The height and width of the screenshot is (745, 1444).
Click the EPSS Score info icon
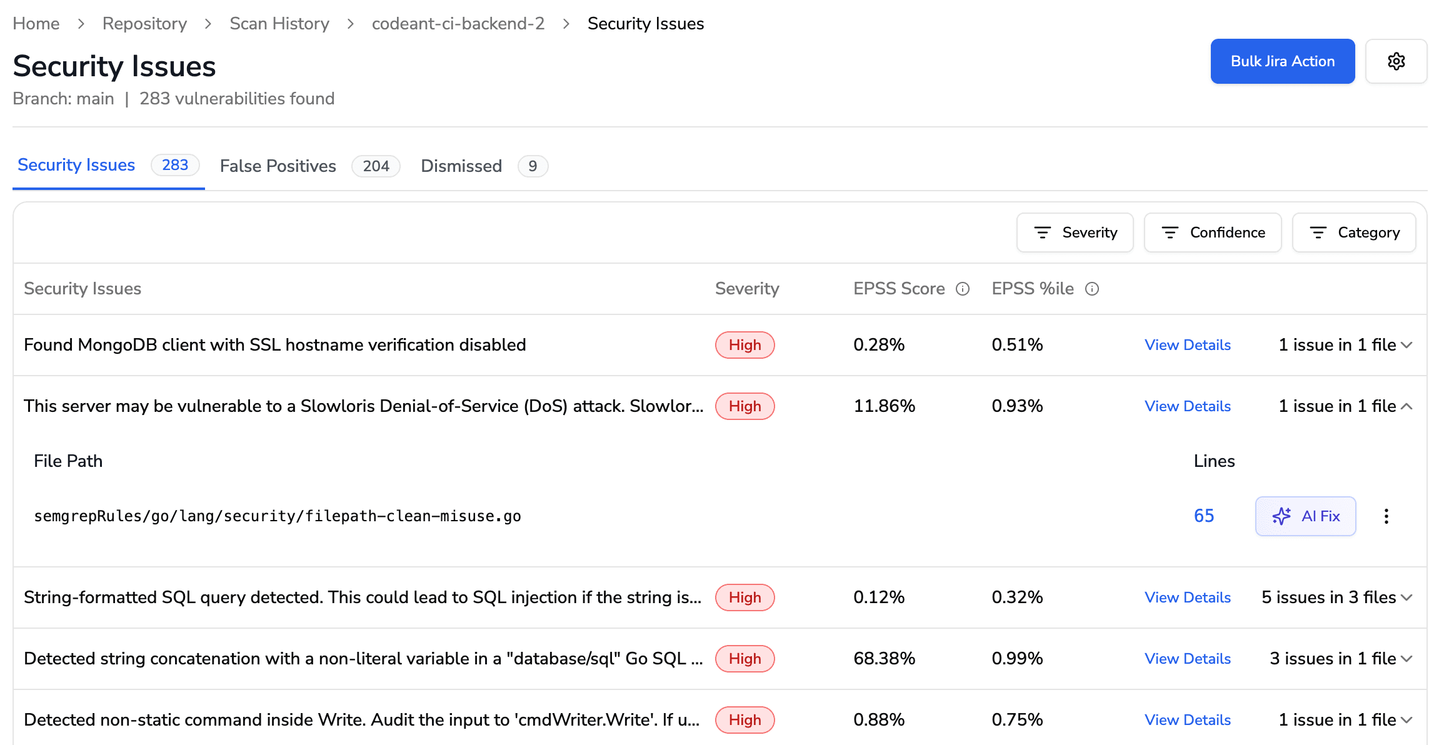click(x=963, y=289)
